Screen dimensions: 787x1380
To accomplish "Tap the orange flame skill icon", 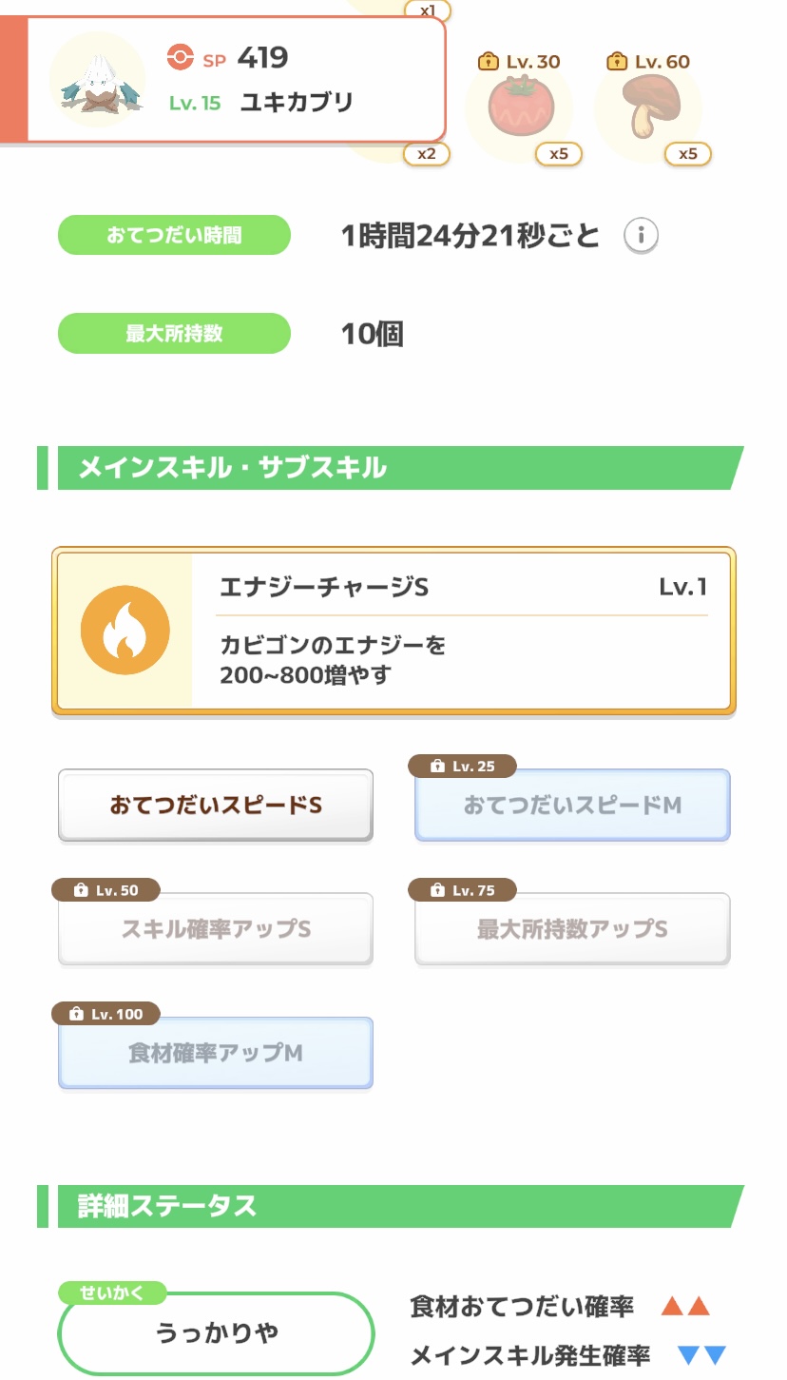I will (125, 631).
